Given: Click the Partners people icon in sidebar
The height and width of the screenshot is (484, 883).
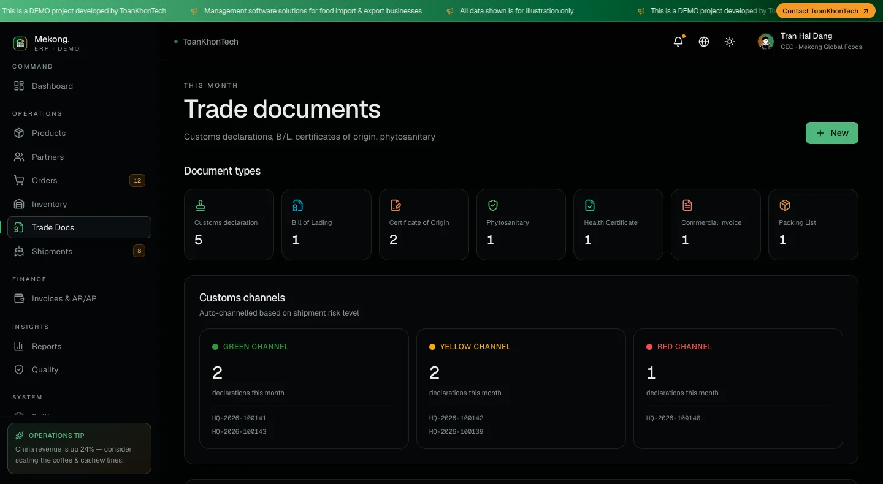Looking at the screenshot, I should 19,157.
